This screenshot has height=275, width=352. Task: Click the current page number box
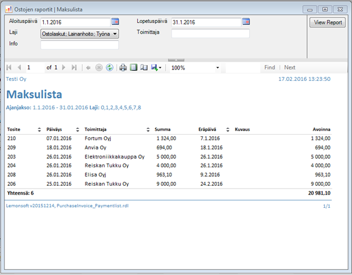pos(35,67)
